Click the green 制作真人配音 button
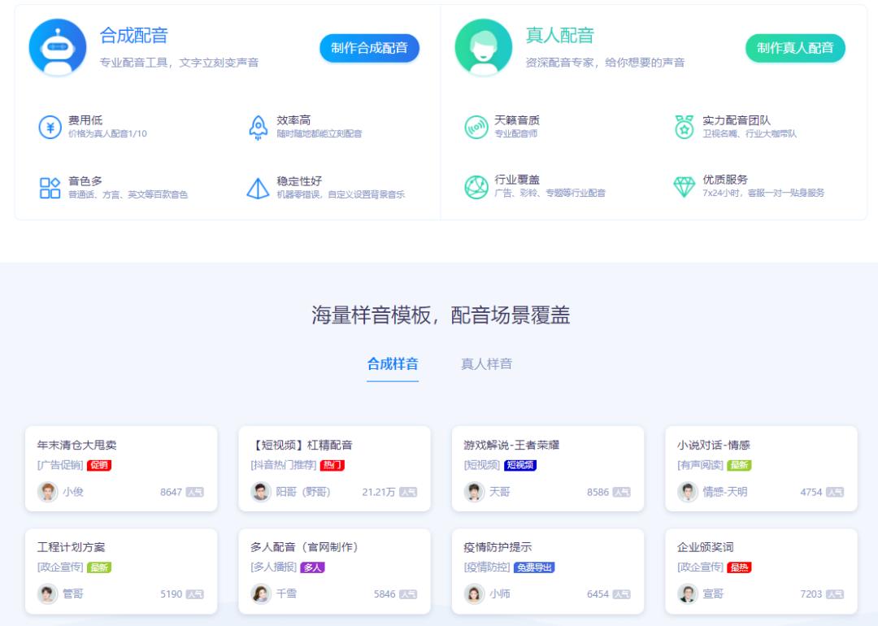 (x=795, y=48)
